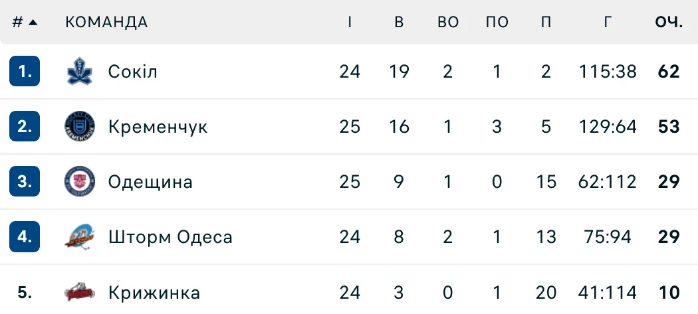698x314 pixels.
Task: Click the sort arrow next to #
Action: (33, 22)
